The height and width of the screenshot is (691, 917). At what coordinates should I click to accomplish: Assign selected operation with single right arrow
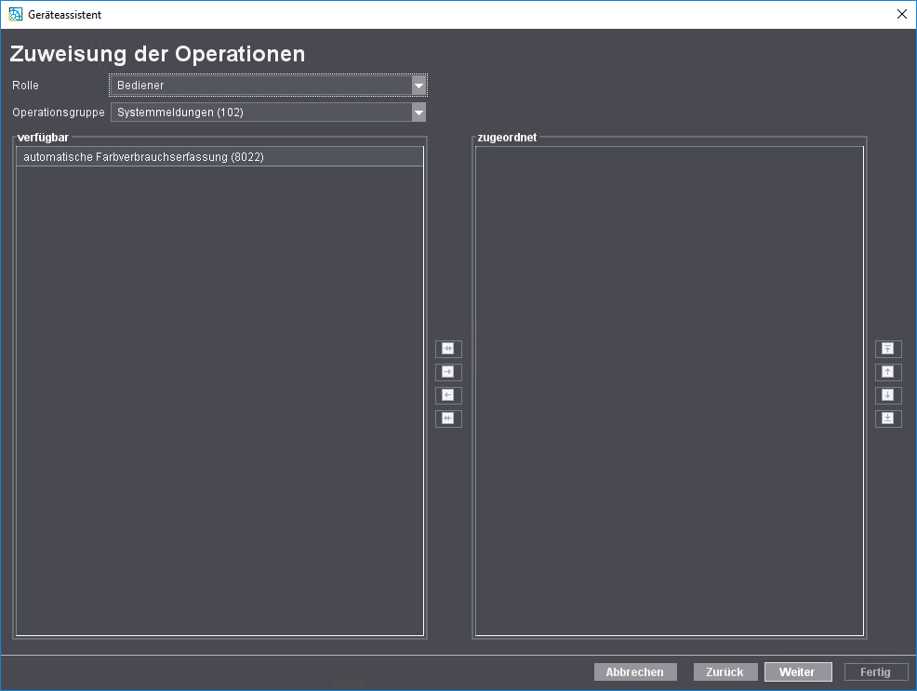coord(448,372)
